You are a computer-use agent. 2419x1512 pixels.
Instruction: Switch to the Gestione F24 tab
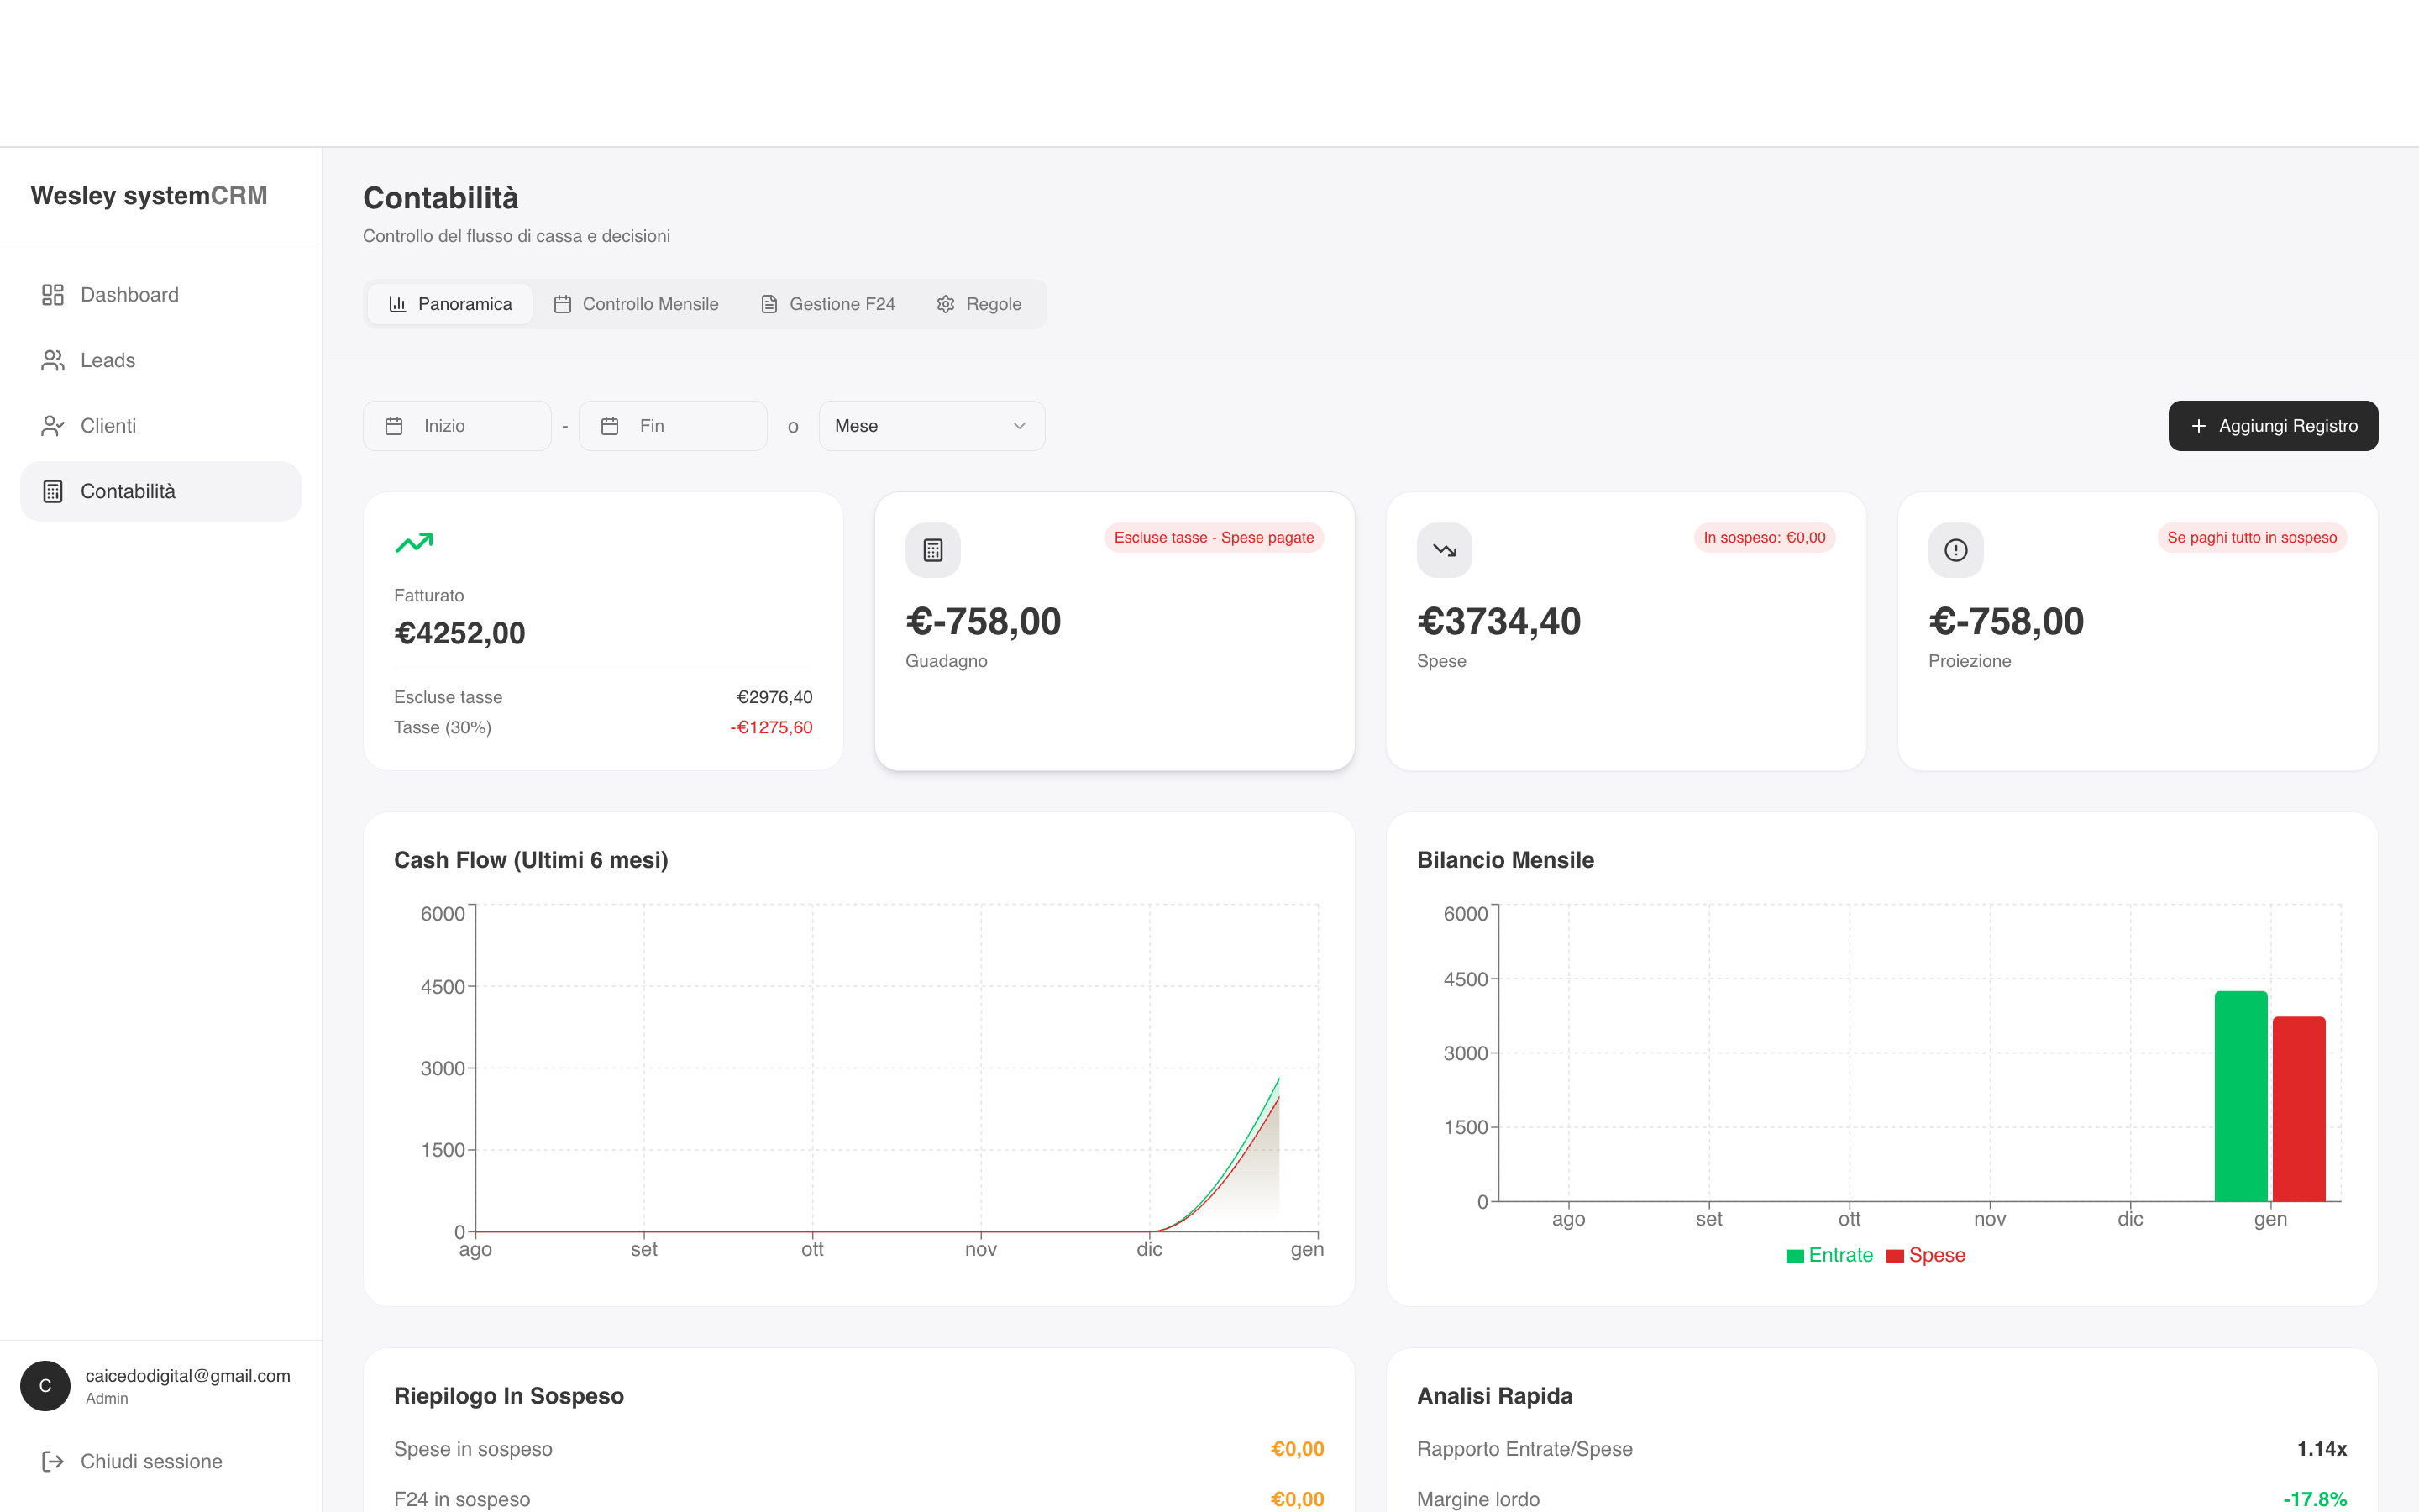point(827,304)
